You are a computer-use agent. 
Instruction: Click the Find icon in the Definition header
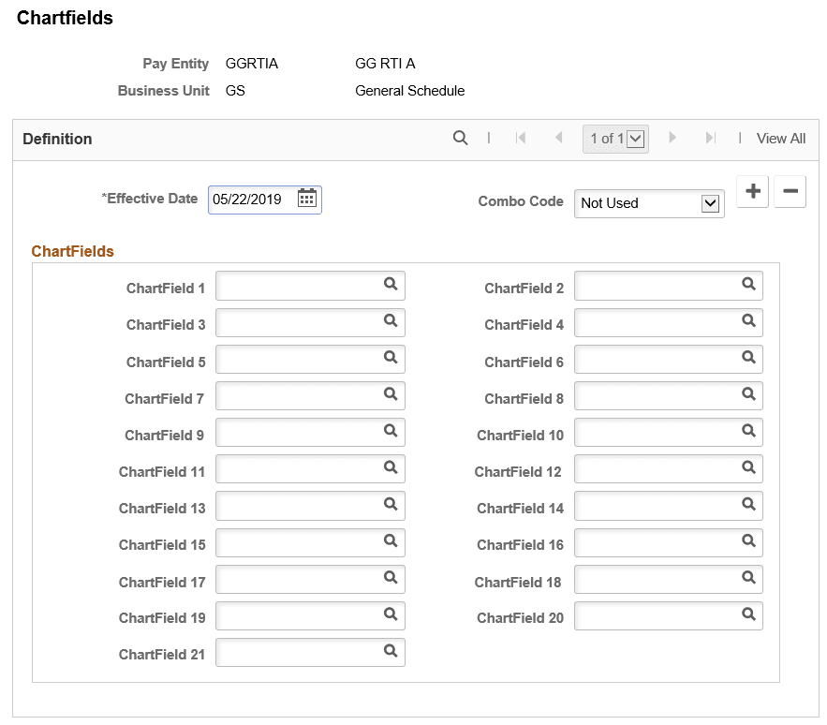[460, 138]
